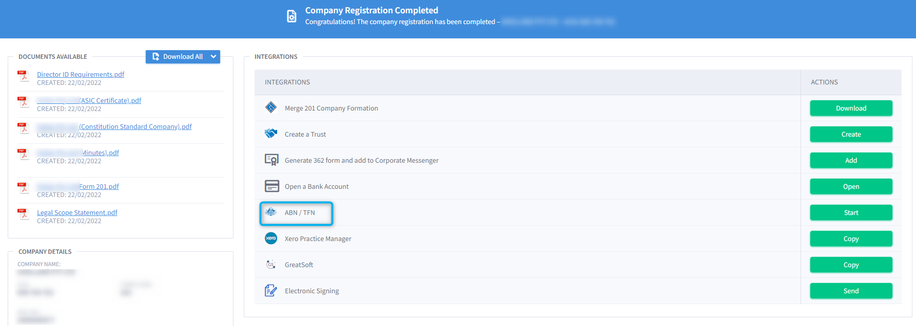Click the Open a Bank Account card icon
Screen dimensions: 916x326
(x=271, y=186)
